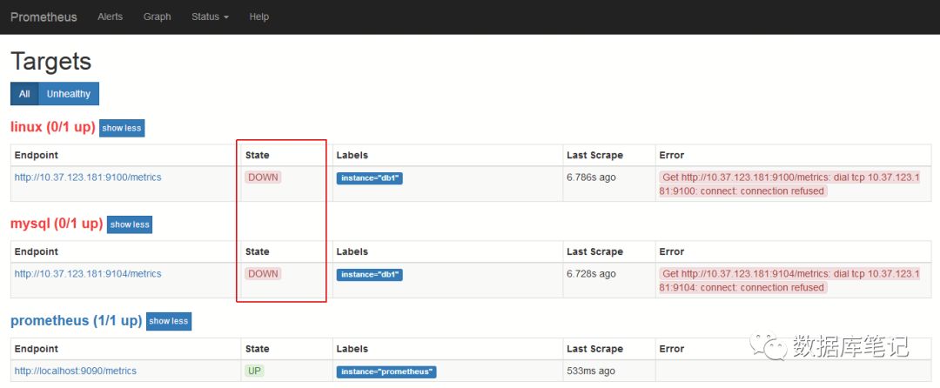Click the Endpoint column header in mysql table
Screen dimensions: 940x388
(37, 251)
